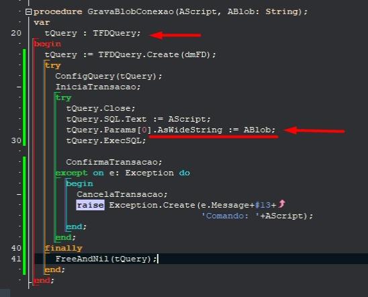Screen dimensions: 368x297
Task: Click the pink line-wrap arrow icon
Action: [281, 204]
